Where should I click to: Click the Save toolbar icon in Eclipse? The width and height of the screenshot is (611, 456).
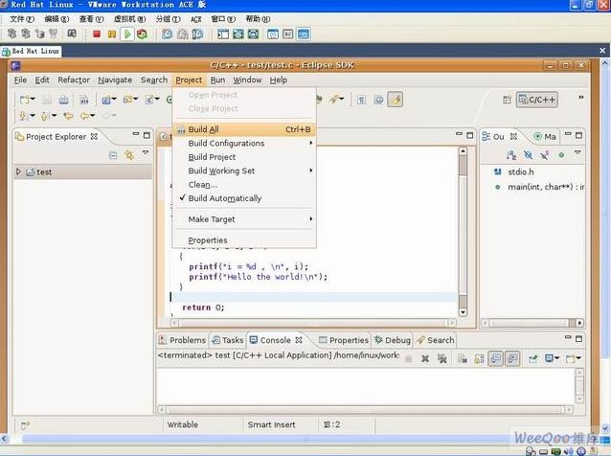(x=47, y=101)
